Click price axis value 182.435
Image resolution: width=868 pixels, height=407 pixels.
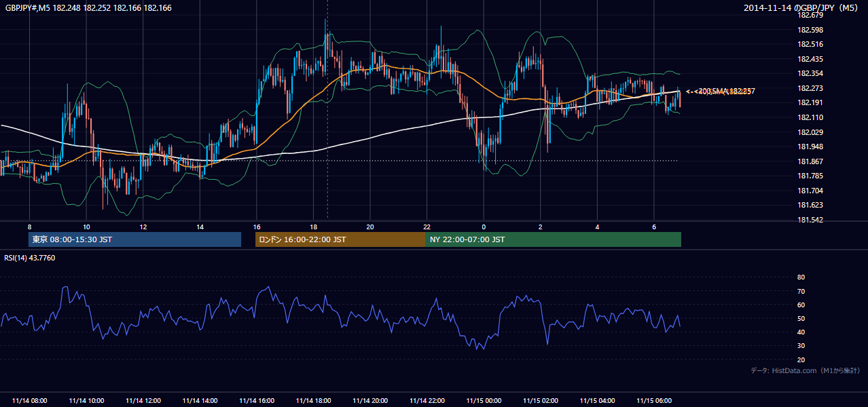pos(810,59)
